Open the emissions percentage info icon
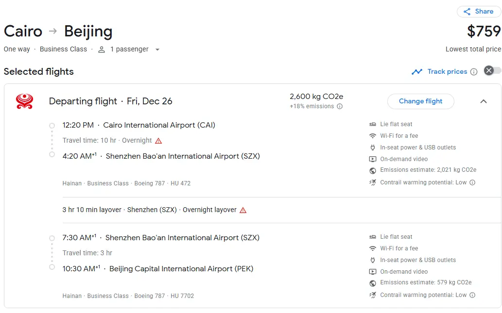 tap(340, 106)
